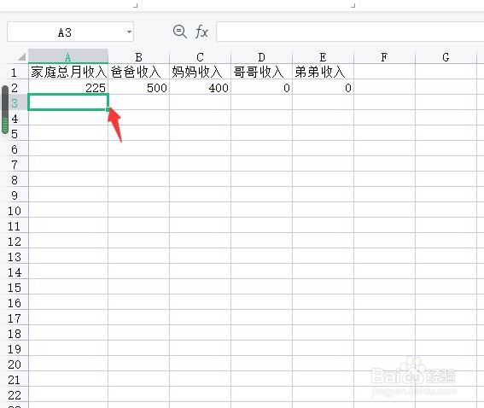Select column D header
The width and height of the screenshot is (484, 408).
tap(261, 56)
